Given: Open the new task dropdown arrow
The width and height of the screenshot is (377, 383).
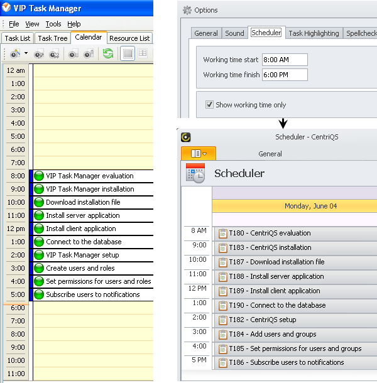Looking at the screenshot, I should pyautogui.click(x=26, y=54).
